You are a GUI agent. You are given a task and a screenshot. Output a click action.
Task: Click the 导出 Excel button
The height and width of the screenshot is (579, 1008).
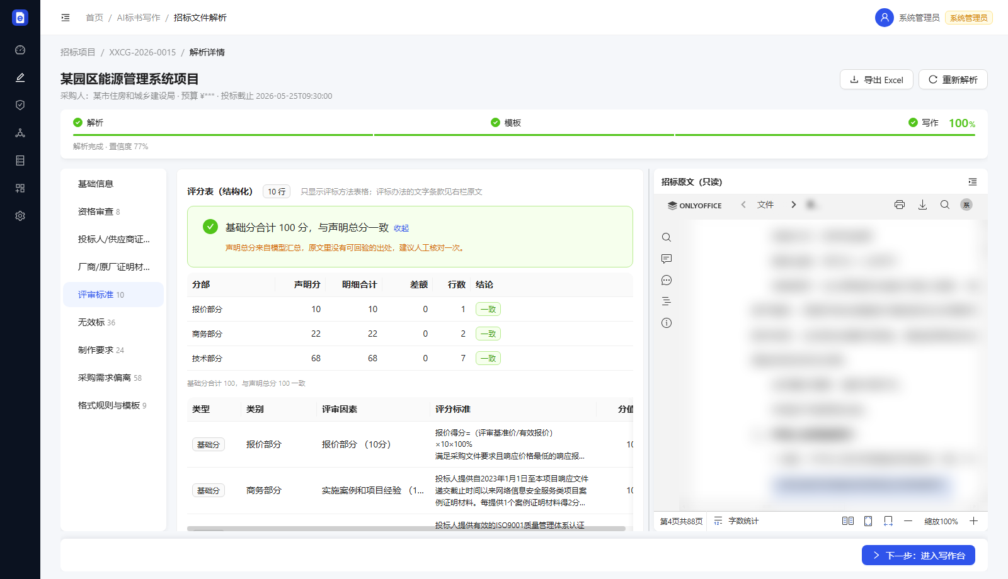point(876,79)
